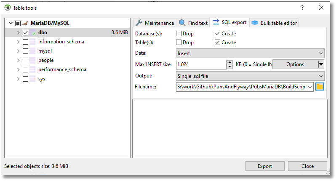The height and width of the screenshot is (181, 336).
Task: Open the Bulk table editor tab
Action: [x=274, y=23]
